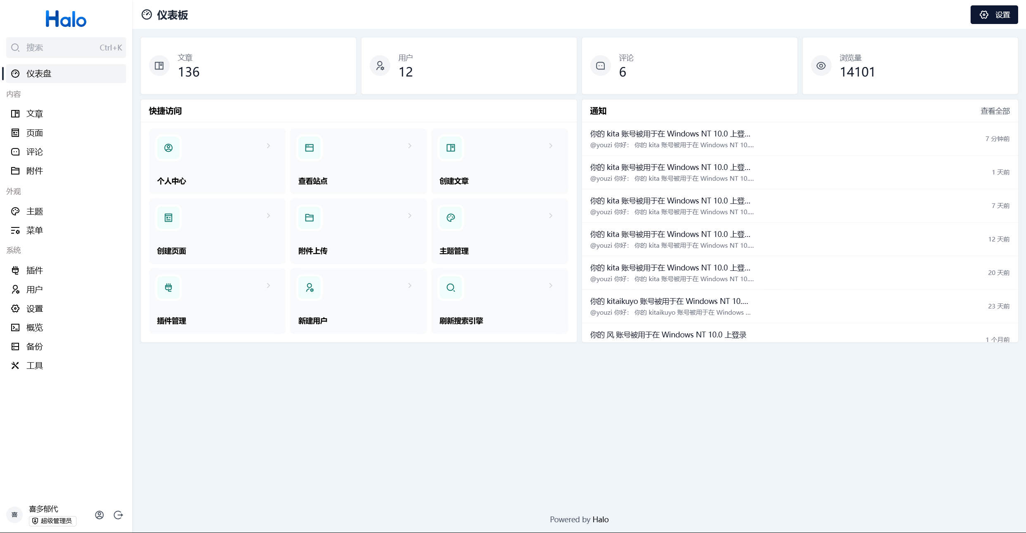Click the logout icon at sidebar bottom
This screenshot has width=1026, height=533.
tap(118, 515)
